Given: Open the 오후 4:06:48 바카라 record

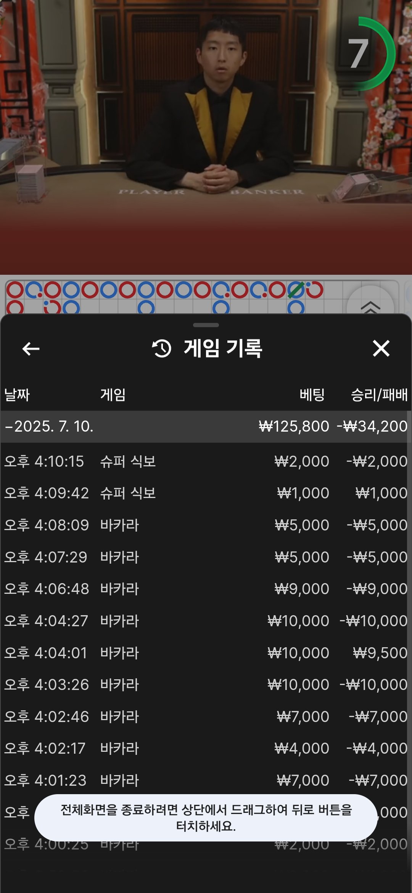Looking at the screenshot, I should pyautogui.click(x=206, y=589).
